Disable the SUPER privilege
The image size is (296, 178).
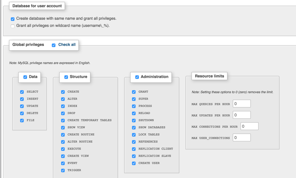tap(134, 99)
